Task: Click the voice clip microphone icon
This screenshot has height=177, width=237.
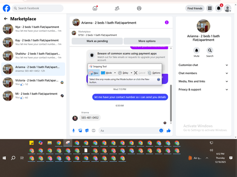Action: (73, 130)
